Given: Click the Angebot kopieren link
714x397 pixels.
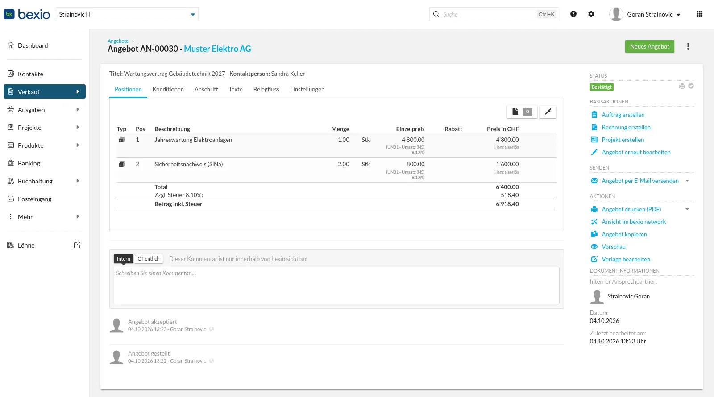Looking at the screenshot, I should point(624,234).
